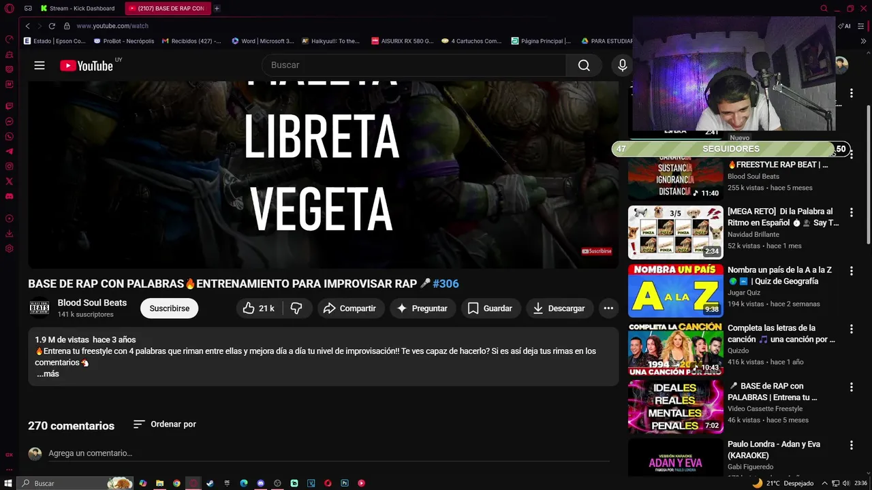This screenshot has width=872, height=490.
Task: Open the #306 hashtag link
Action: point(446,284)
